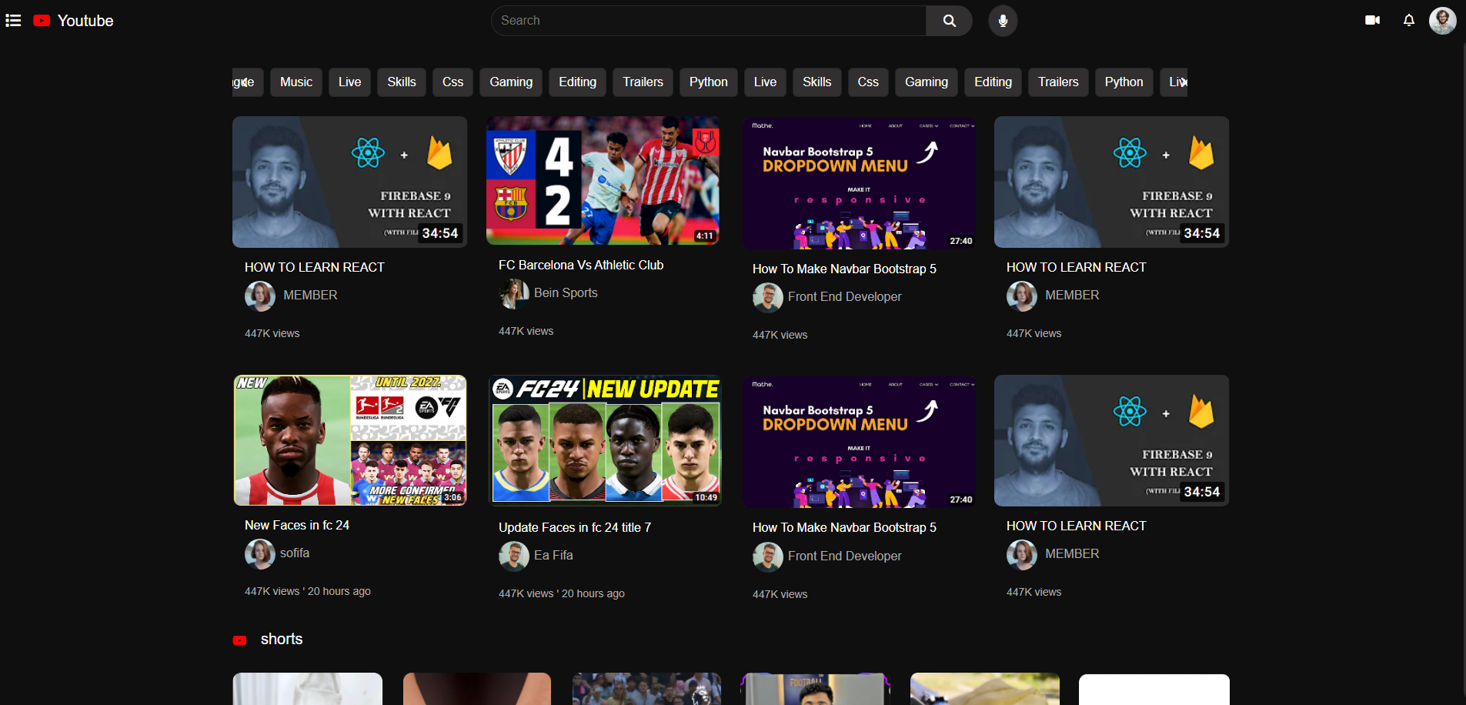Filter by the first Trailers chip

643,82
